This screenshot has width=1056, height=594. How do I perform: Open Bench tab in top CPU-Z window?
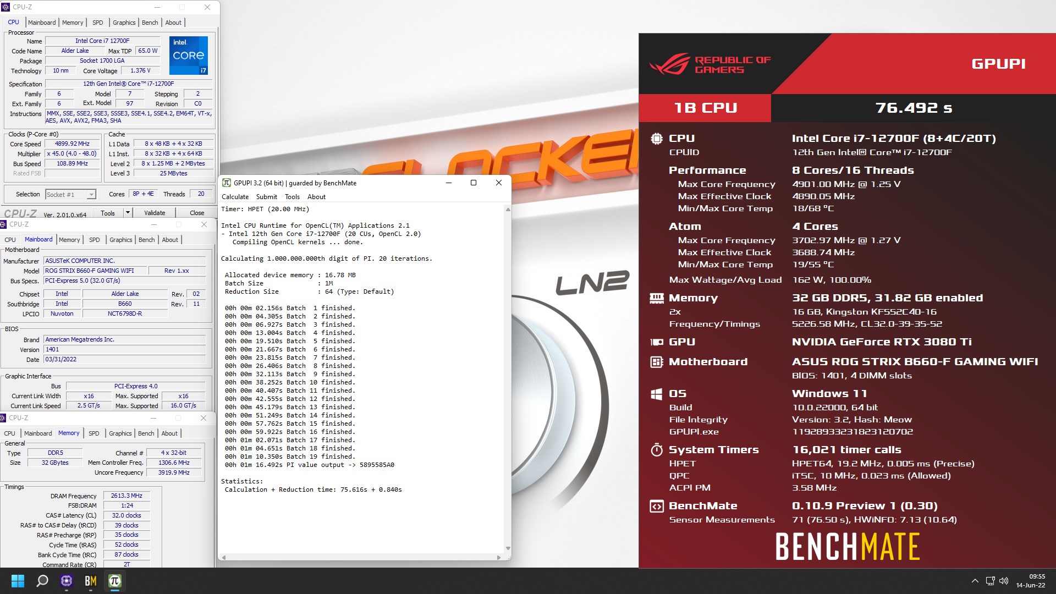(150, 23)
